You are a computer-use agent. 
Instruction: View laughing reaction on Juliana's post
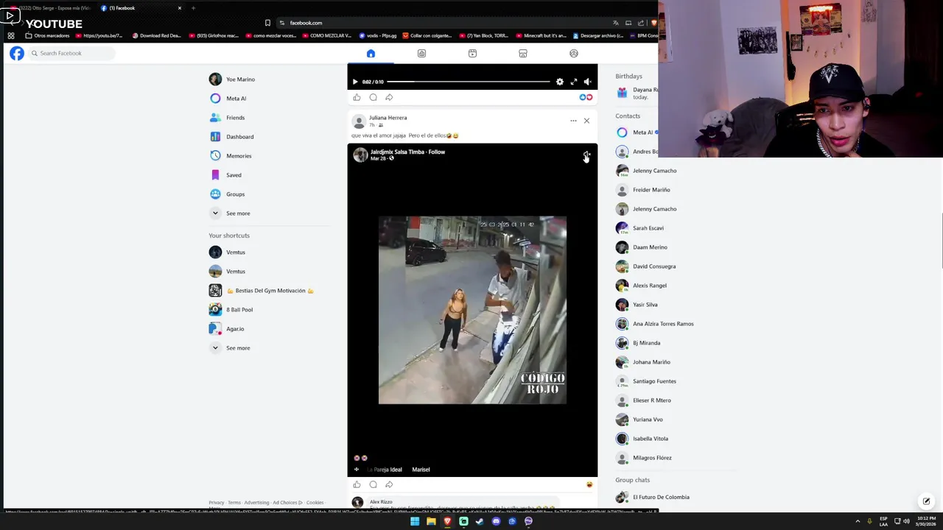click(x=589, y=484)
